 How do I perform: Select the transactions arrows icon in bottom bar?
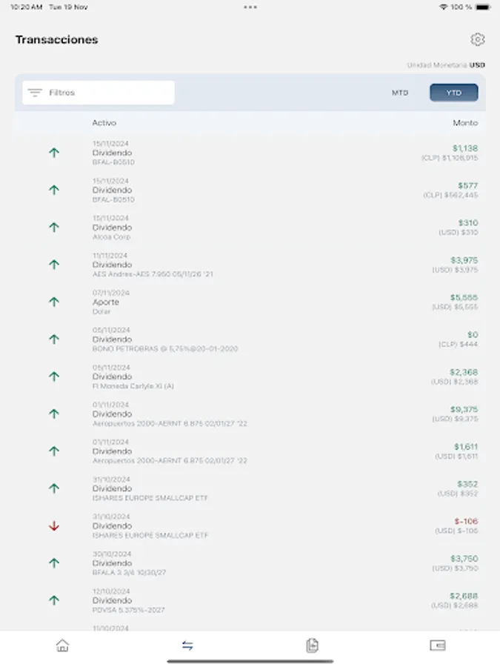[187, 646]
